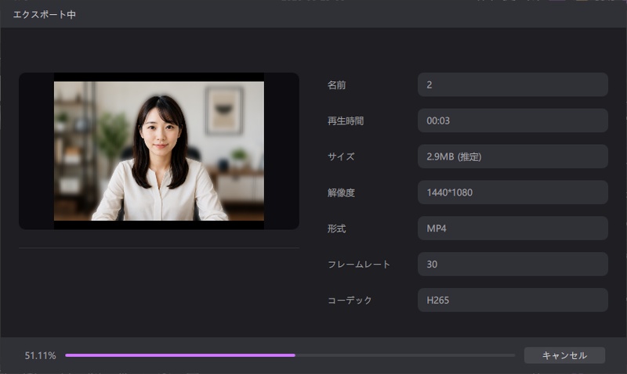Click the サイズ label

(341, 156)
